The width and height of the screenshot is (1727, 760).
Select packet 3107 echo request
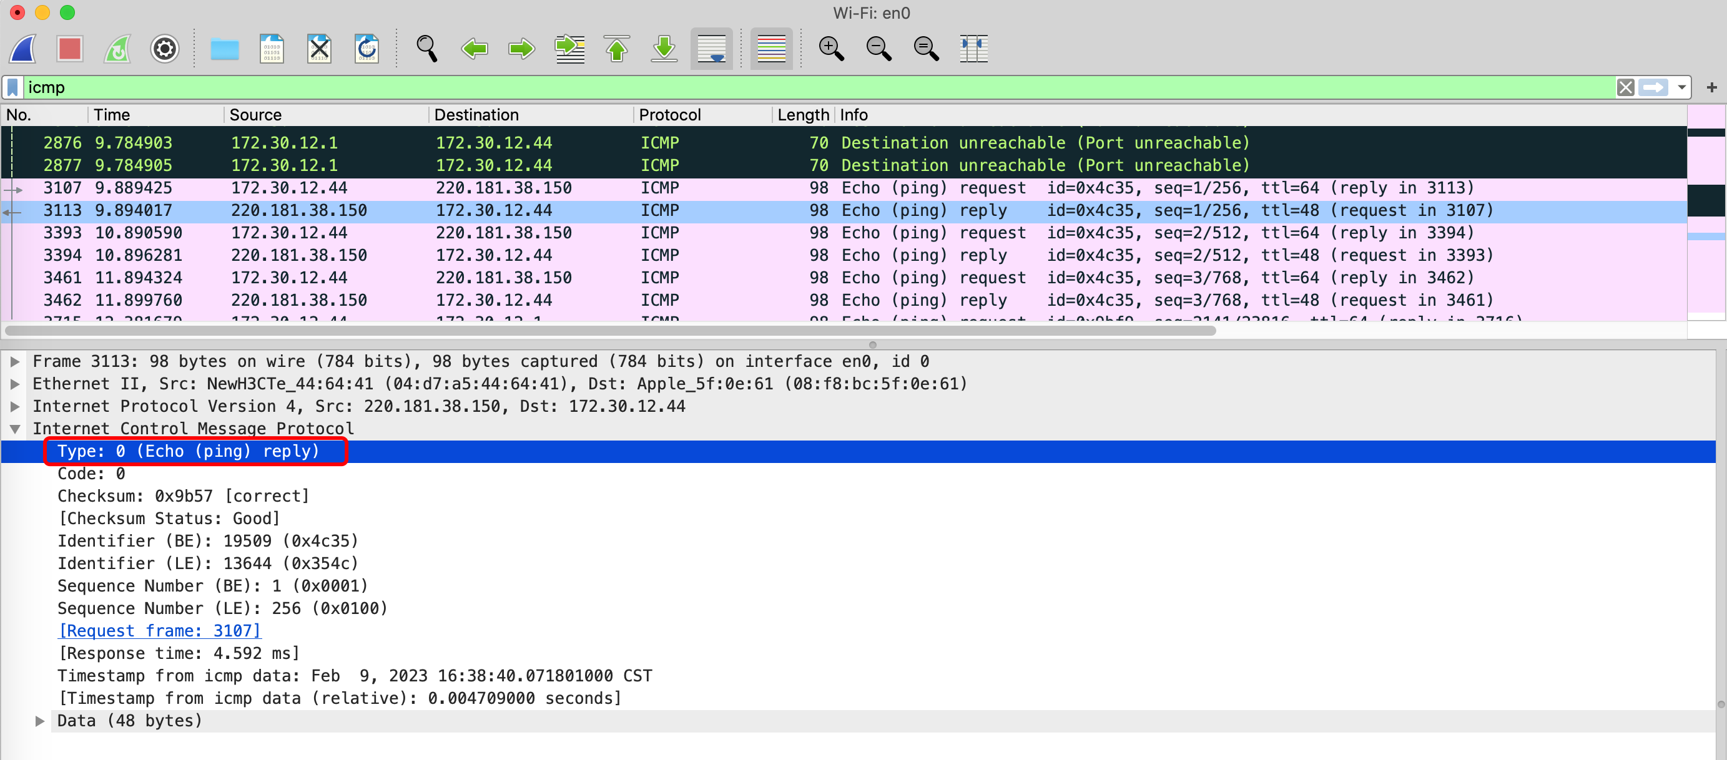coord(844,188)
